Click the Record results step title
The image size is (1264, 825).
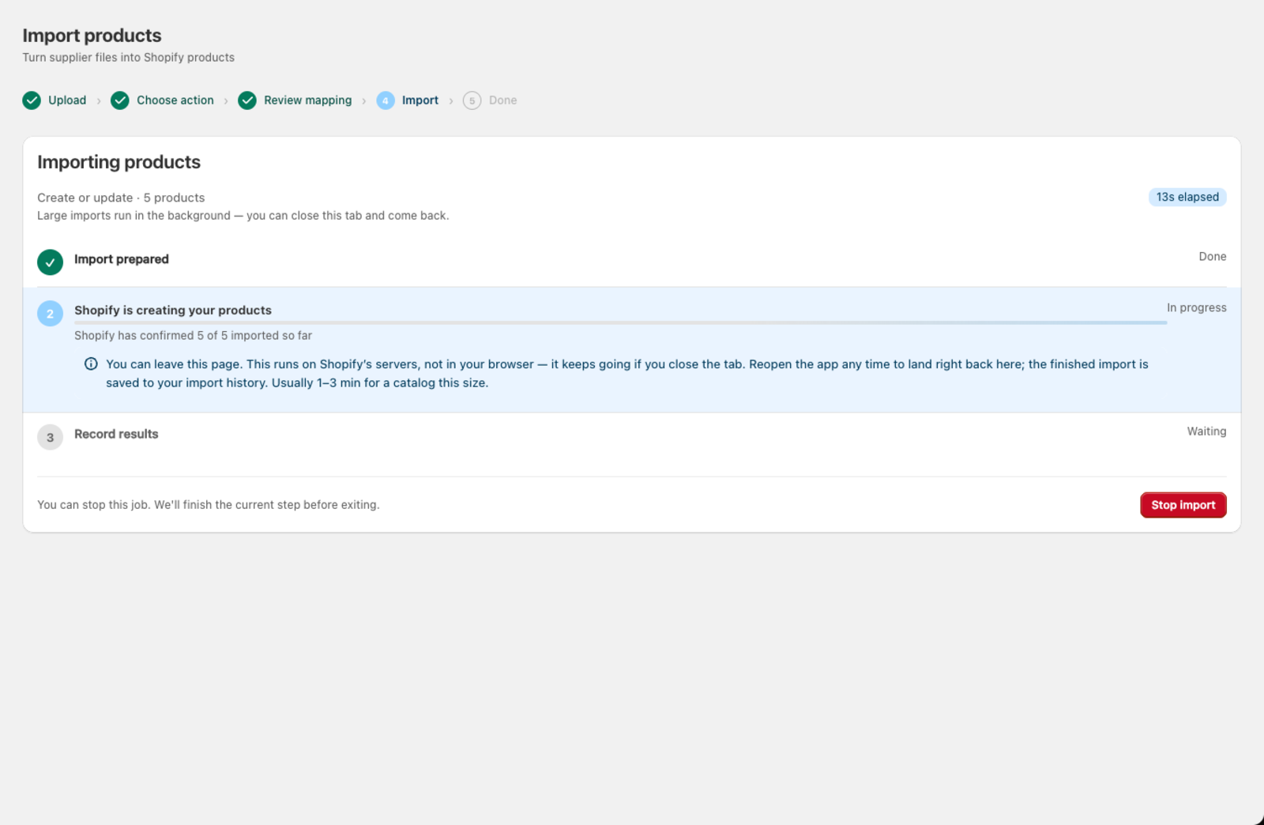point(116,434)
